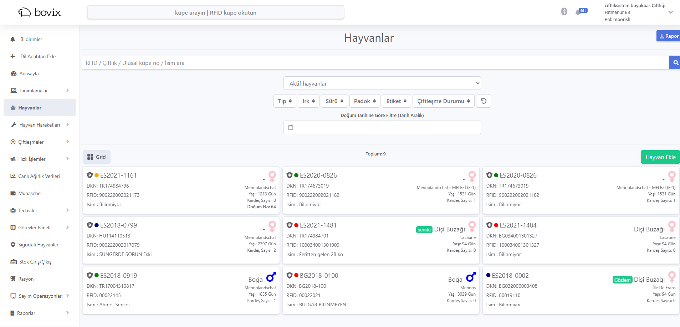The height and width of the screenshot is (327, 680).
Task: Click the calendar icon in date filter
Action: coord(291,127)
